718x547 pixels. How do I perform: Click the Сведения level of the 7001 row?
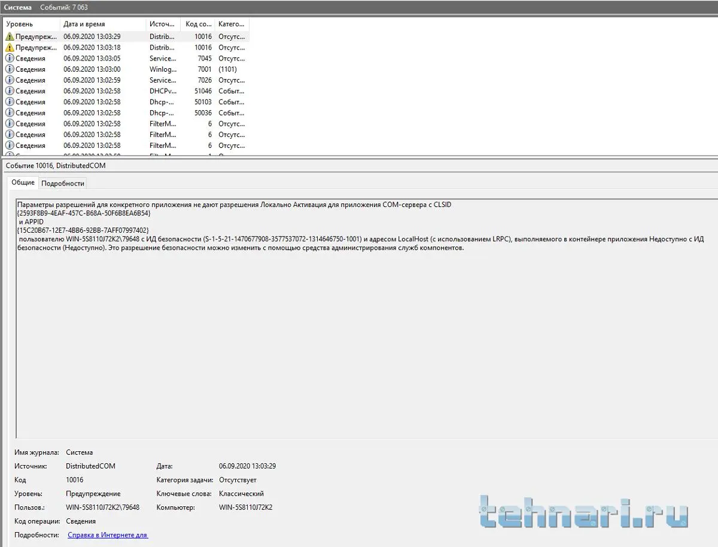[x=31, y=69]
